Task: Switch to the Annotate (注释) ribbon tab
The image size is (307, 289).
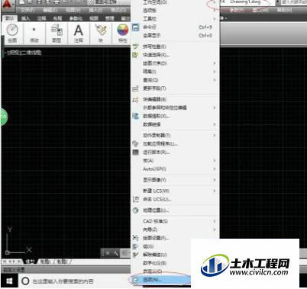Action: pos(41,18)
